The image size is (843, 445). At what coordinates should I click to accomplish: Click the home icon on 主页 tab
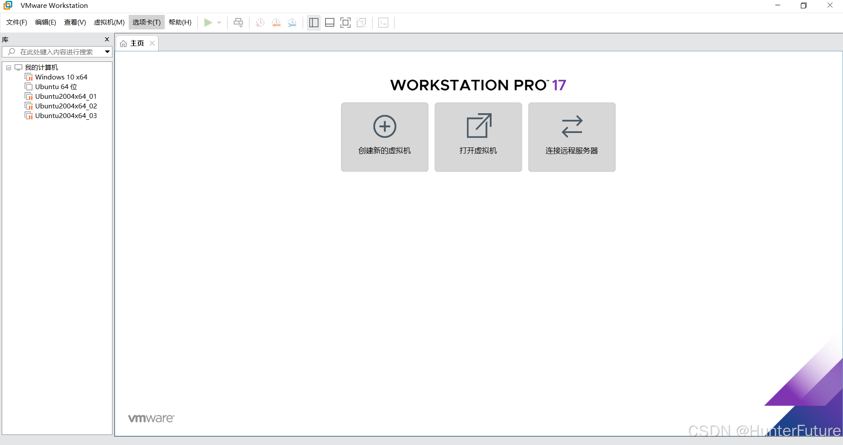coord(123,43)
